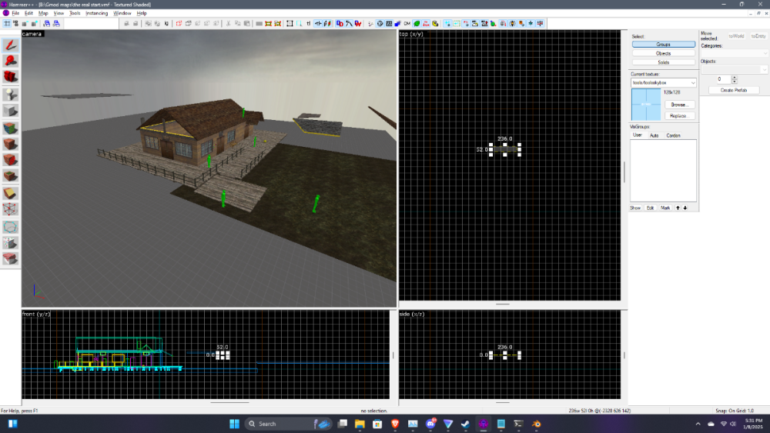Screen dimensions: 770x433
Task: Select the Apply Current Texture tool
Action: (10, 144)
